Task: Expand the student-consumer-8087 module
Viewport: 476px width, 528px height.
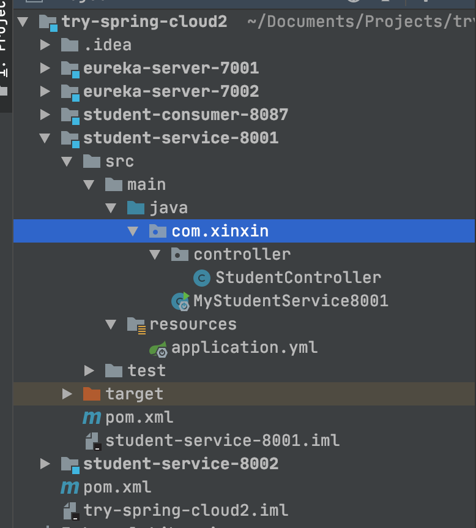Action: [44, 114]
